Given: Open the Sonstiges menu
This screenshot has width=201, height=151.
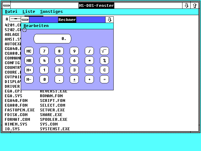Looking at the screenshot, I should [51, 12].
